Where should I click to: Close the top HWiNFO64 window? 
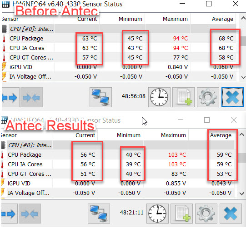tap(236, 4)
